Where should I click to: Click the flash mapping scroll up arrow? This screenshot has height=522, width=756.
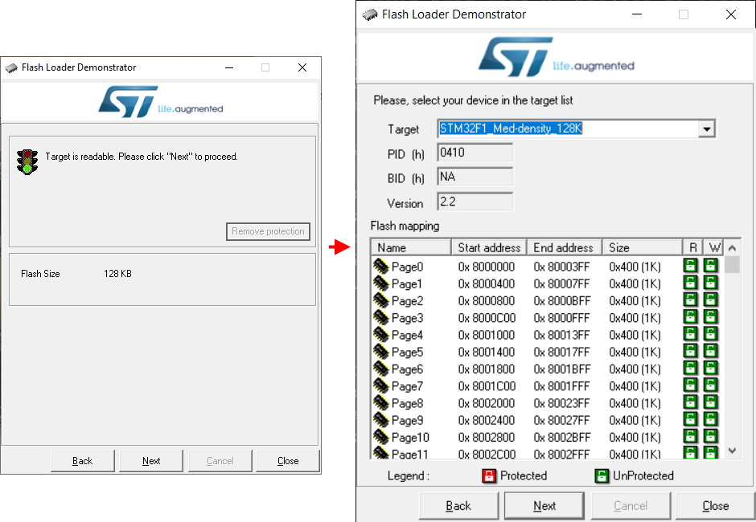coord(732,248)
